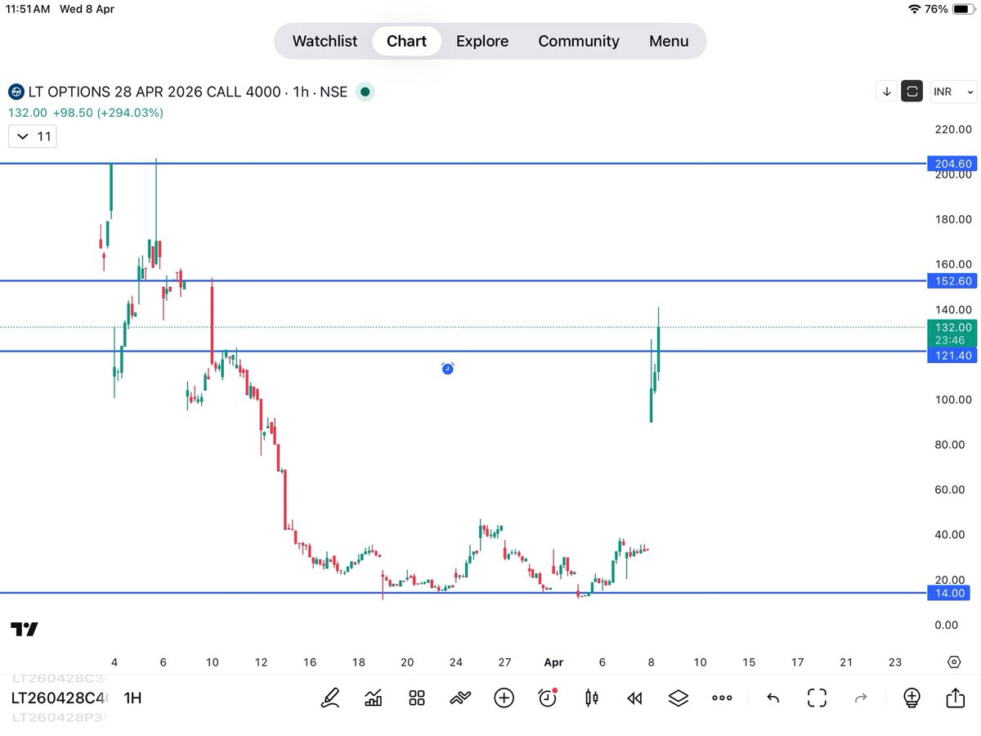Image resolution: width=981 pixels, height=736 pixels.
Task: Tap the 0.00 price axis value
Action: tap(946, 625)
